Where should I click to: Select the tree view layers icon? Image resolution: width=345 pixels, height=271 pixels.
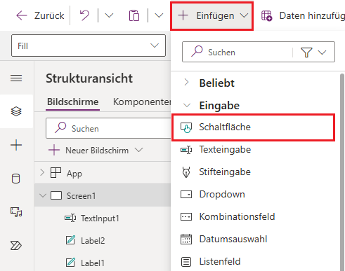pos(16,111)
